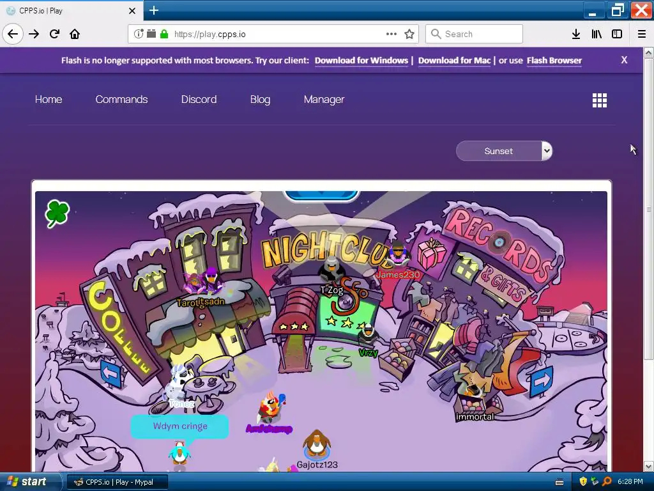Viewport: 654px width, 491px height.
Task: Click the Download for Mac link
Action: pyautogui.click(x=454, y=61)
